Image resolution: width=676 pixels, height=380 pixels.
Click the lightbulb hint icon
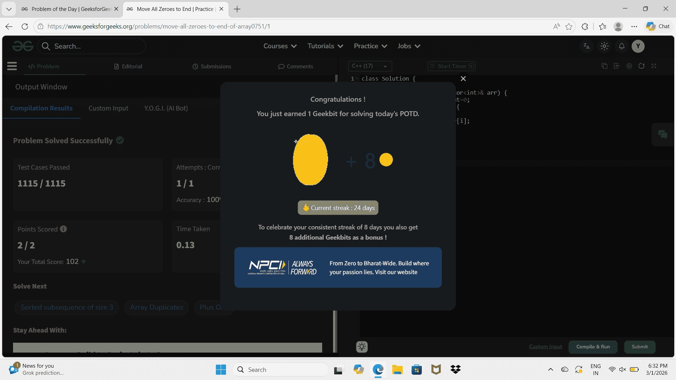[x=362, y=347]
